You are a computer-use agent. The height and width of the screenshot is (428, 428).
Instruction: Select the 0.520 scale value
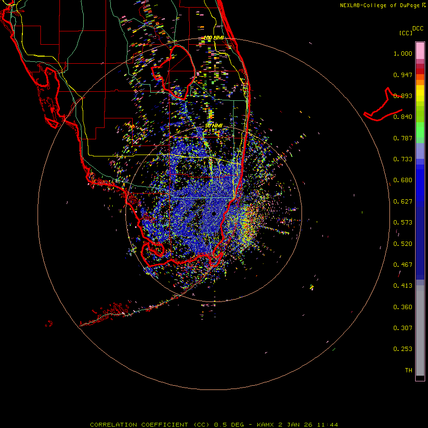[403, 244]
